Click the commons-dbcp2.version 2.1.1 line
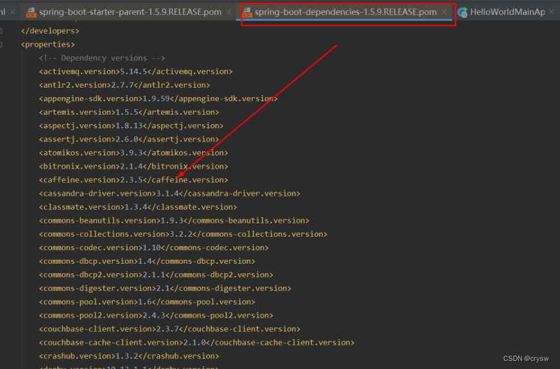The width and height of the screenshot is (560, 369). click(x=156, y=275)
